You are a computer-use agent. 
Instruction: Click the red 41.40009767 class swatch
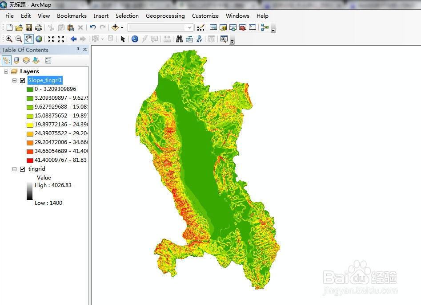(30, 160)
